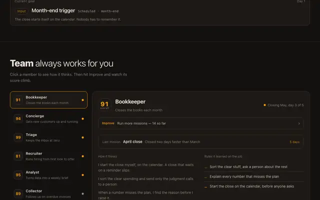
Task: Select the Bookkeeper team member card
Action: 48,100
